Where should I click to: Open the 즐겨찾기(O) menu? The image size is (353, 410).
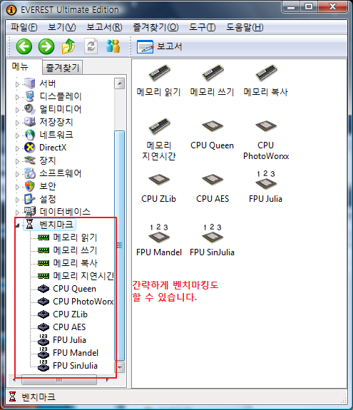point(155,27)
